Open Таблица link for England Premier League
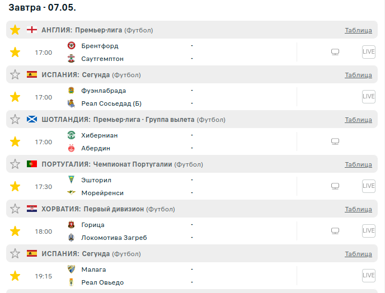 click(x=358, y=30)
